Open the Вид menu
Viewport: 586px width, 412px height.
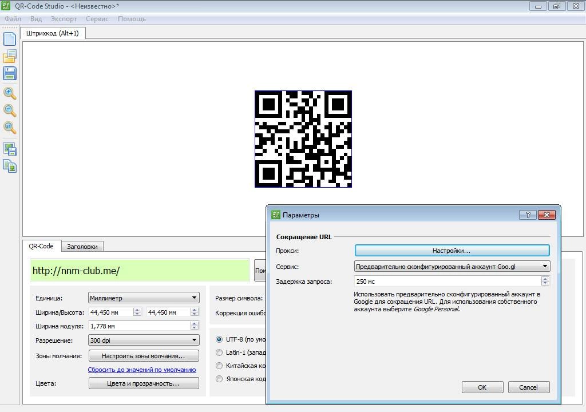[x=36, y=19]
